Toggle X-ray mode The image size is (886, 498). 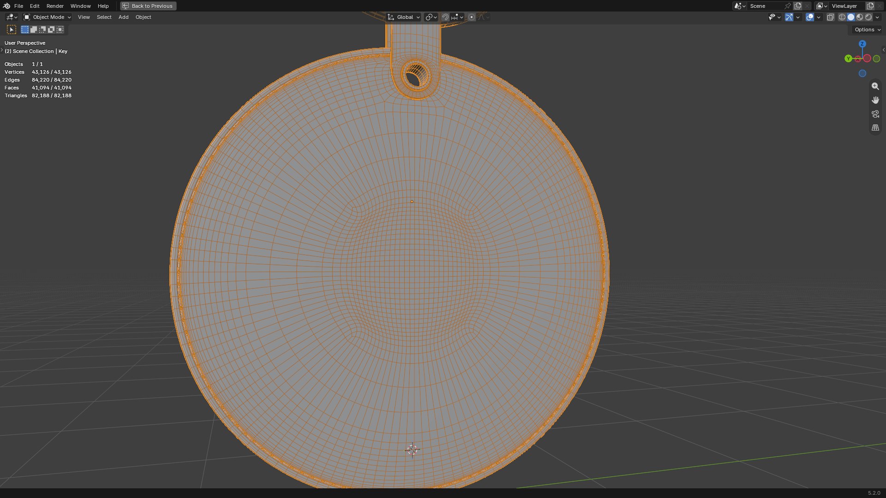click(x=831, y=17)
